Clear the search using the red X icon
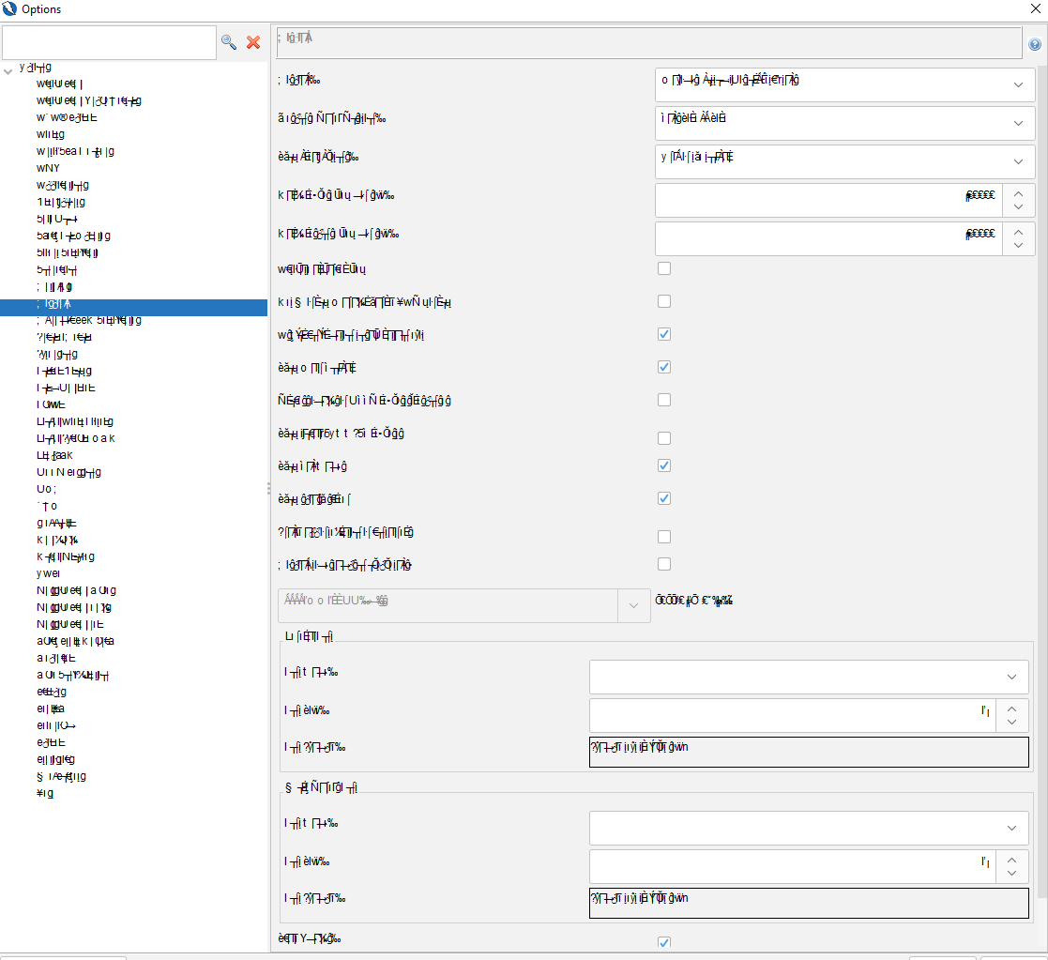 coord(252,42)
